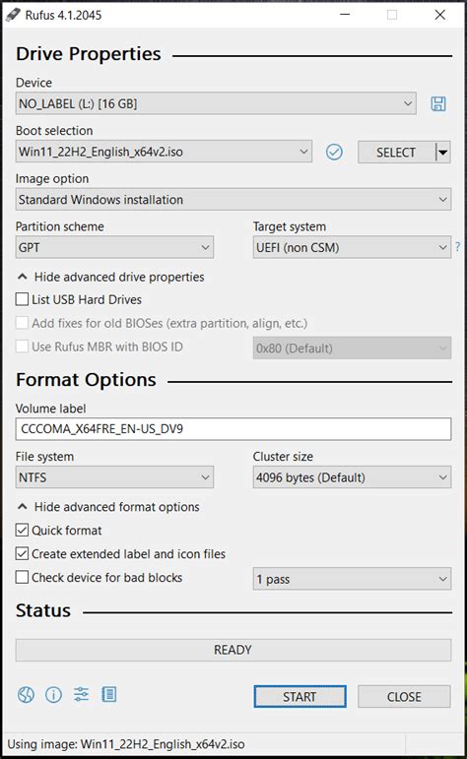Open language selection via globe icon
Viewport: 467px width, 759px height.
coord(27,695)
